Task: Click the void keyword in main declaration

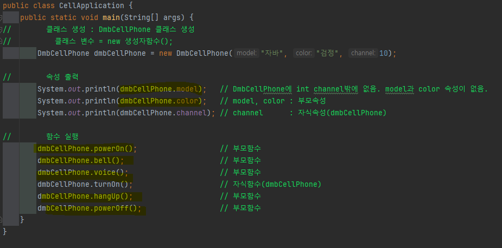Action: pos(90,17)
